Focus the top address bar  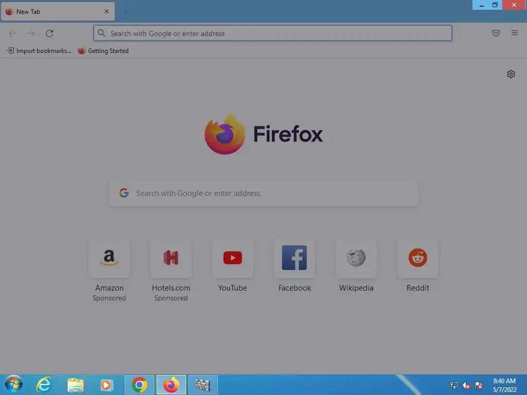click(x=273, y=33)
